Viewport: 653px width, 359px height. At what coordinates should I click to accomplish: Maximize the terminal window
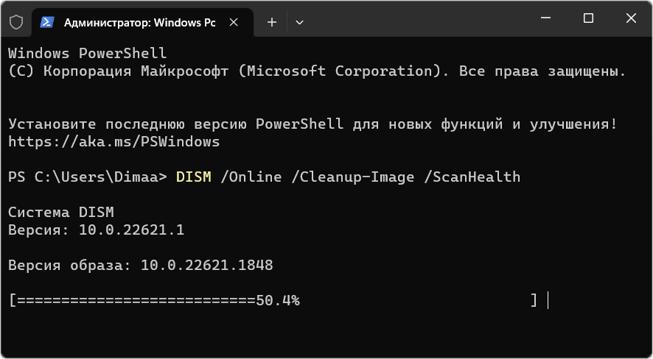[x=588, y=19]
